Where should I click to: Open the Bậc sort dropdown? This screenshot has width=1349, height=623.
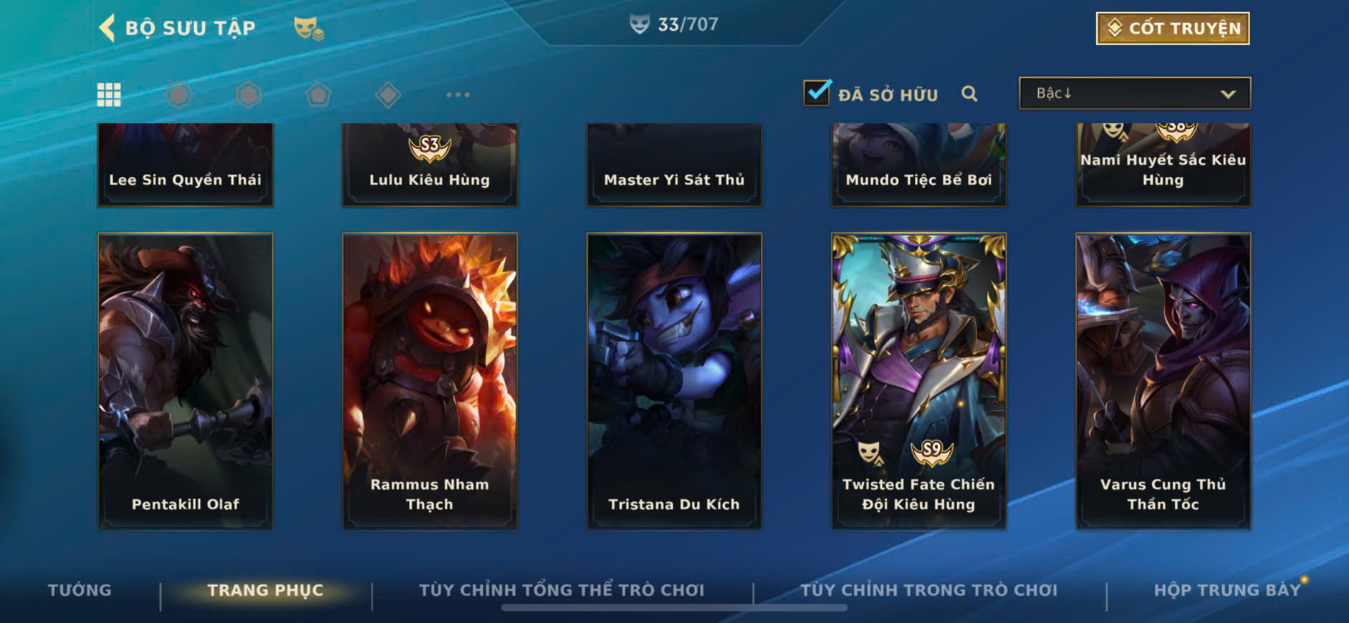point(1135,93)
